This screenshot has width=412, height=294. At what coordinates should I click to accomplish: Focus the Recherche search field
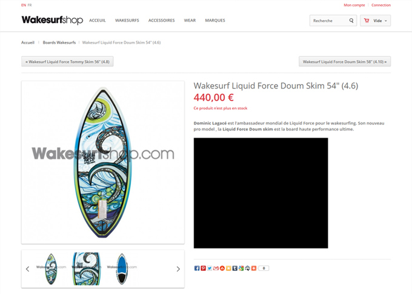click(330, 21)
